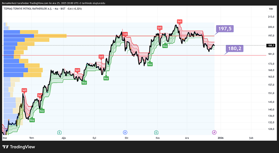Click the blue dividend D icon

(125, 132)
